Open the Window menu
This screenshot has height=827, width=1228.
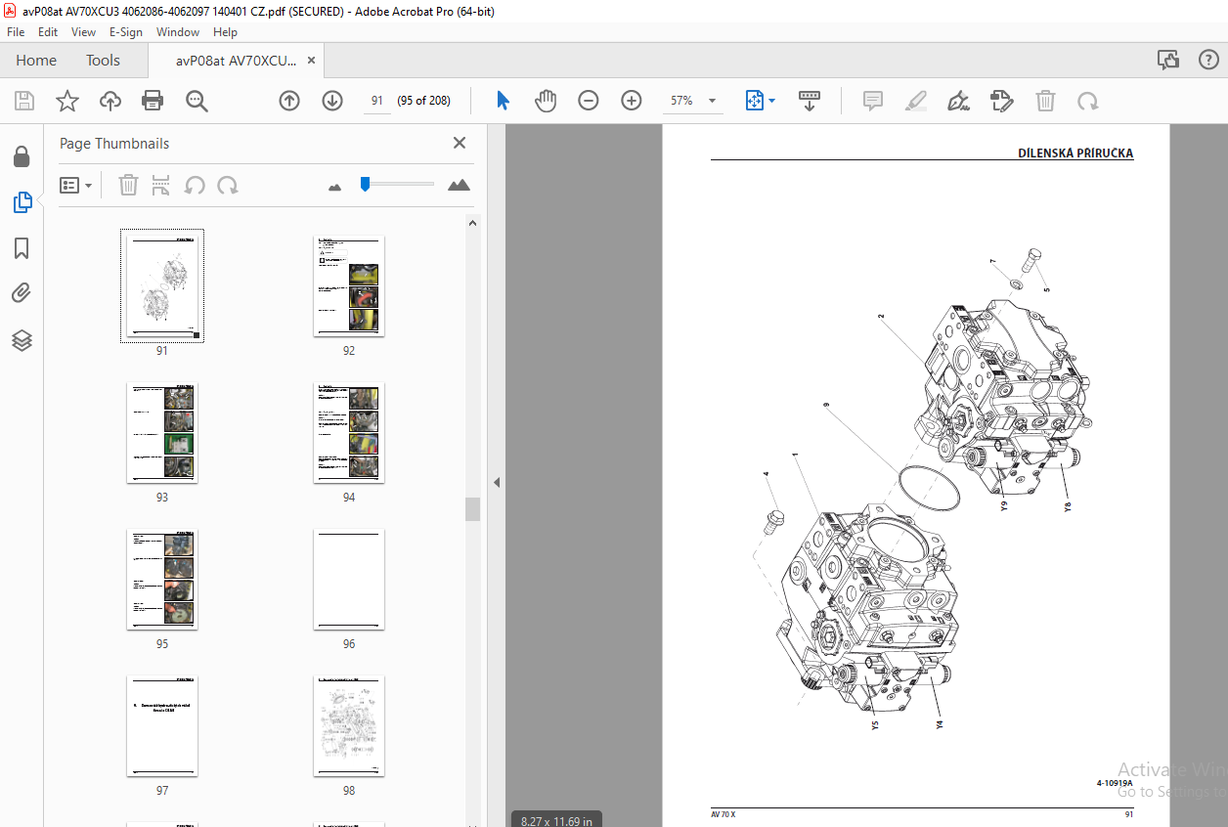point(178,32)
